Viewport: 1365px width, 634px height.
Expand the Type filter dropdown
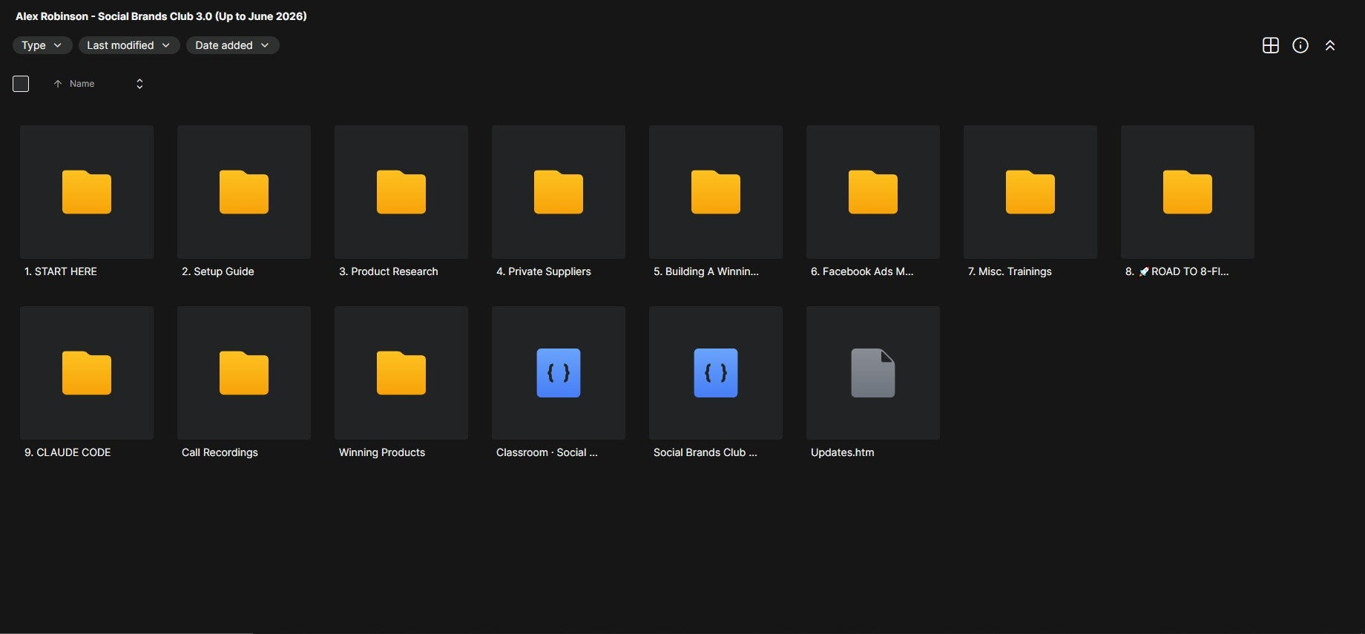pos(42,45)
